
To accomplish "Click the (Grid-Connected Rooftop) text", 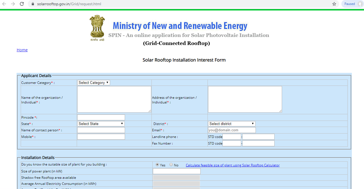I will [176, 43].
